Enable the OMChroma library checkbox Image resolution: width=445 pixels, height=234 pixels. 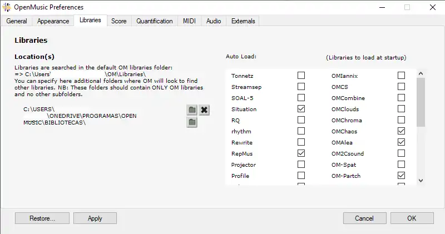[401, 120]
